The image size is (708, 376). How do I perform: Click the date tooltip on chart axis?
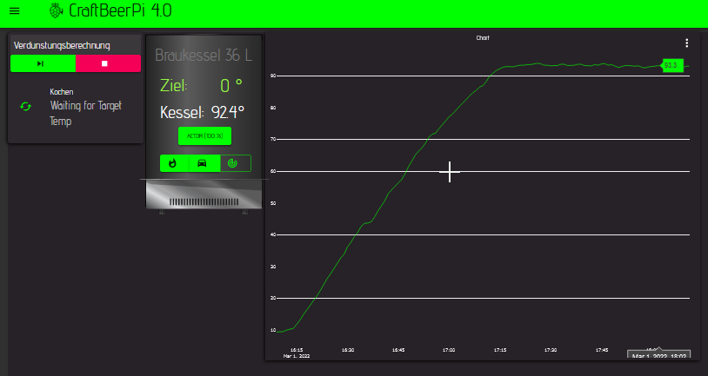coord(658,355)
